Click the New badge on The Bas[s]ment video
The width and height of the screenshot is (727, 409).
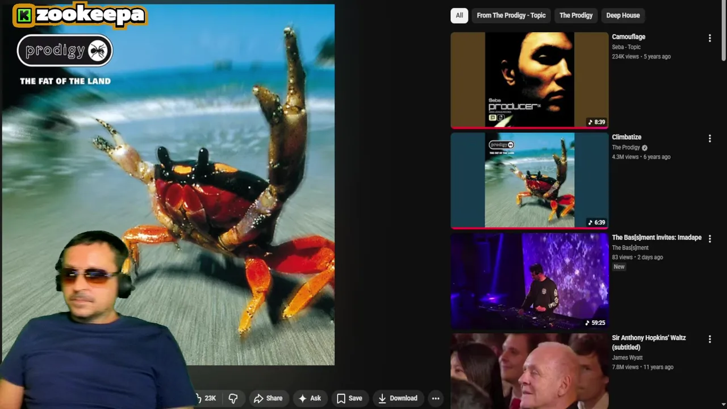coord(619,267)
